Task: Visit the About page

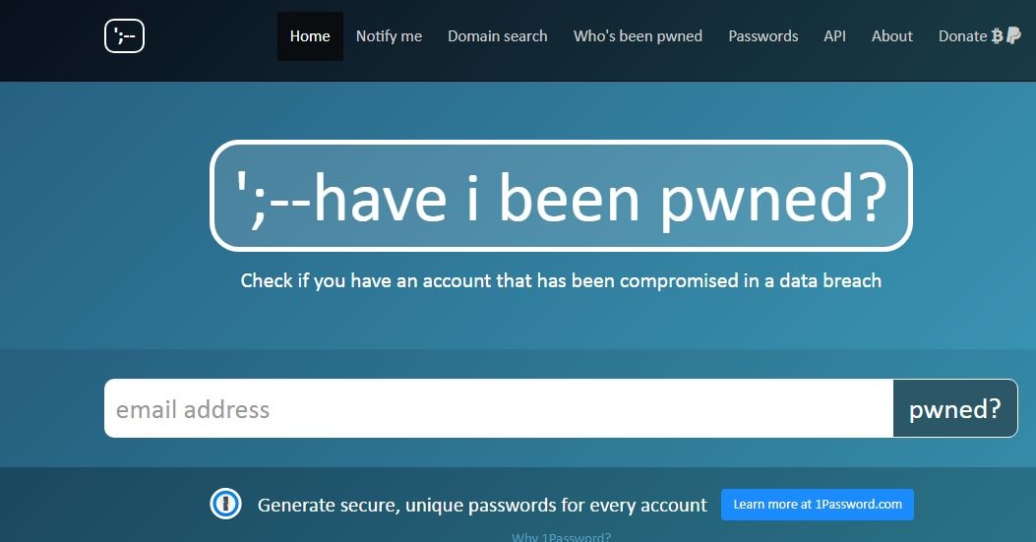Action: pos(891,36)
